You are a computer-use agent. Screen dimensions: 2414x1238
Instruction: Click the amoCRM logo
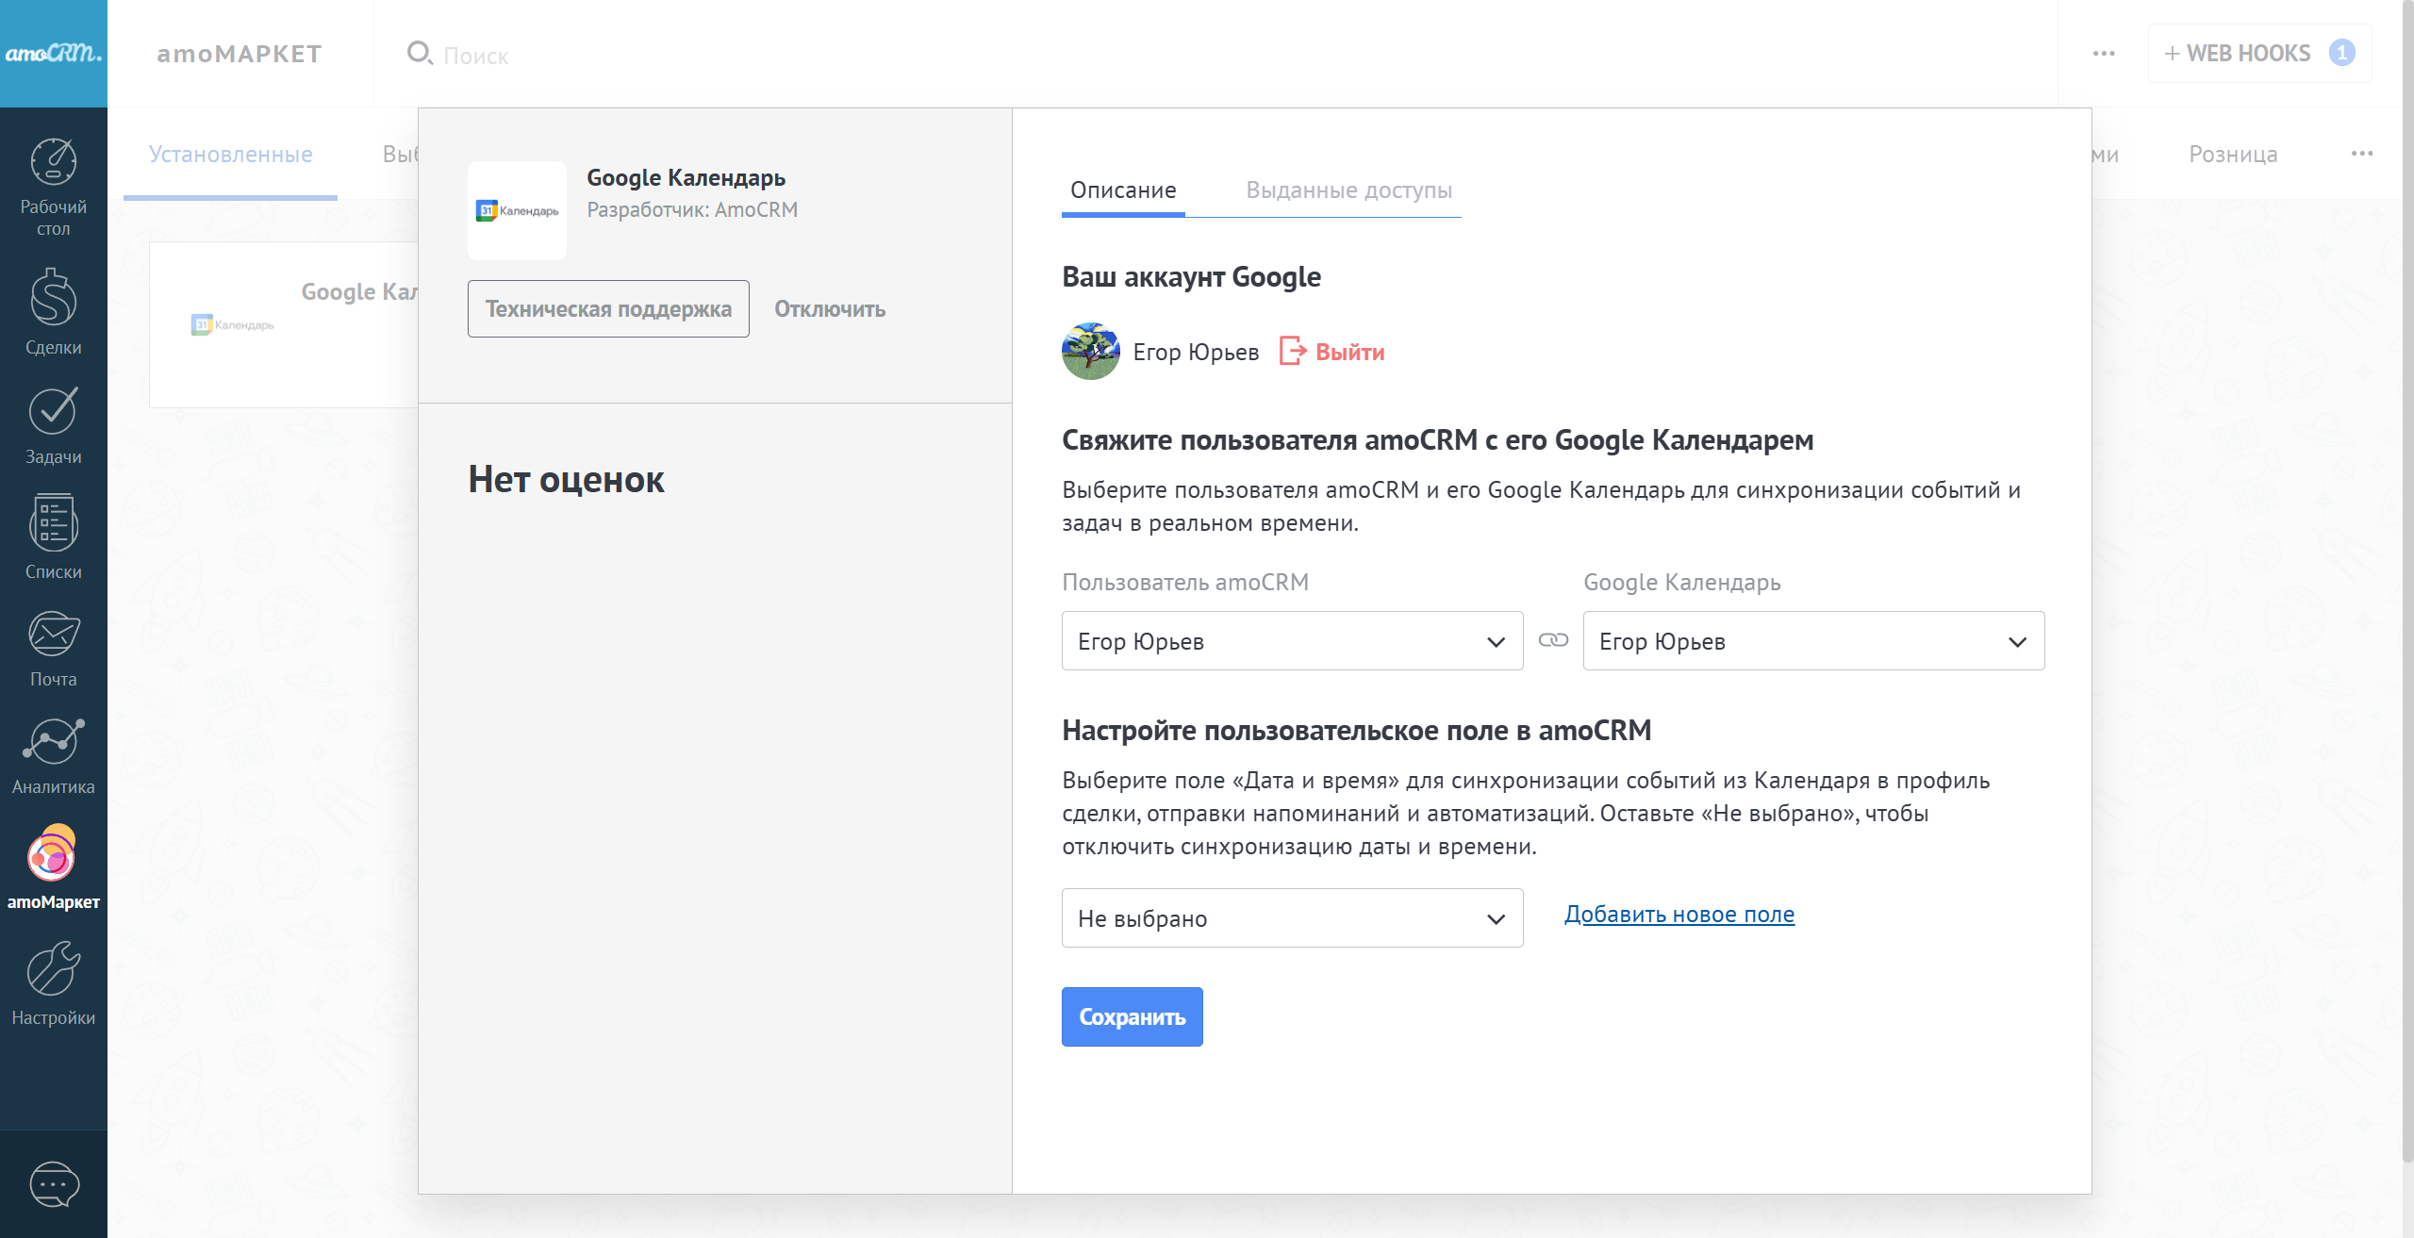(53, 53)
